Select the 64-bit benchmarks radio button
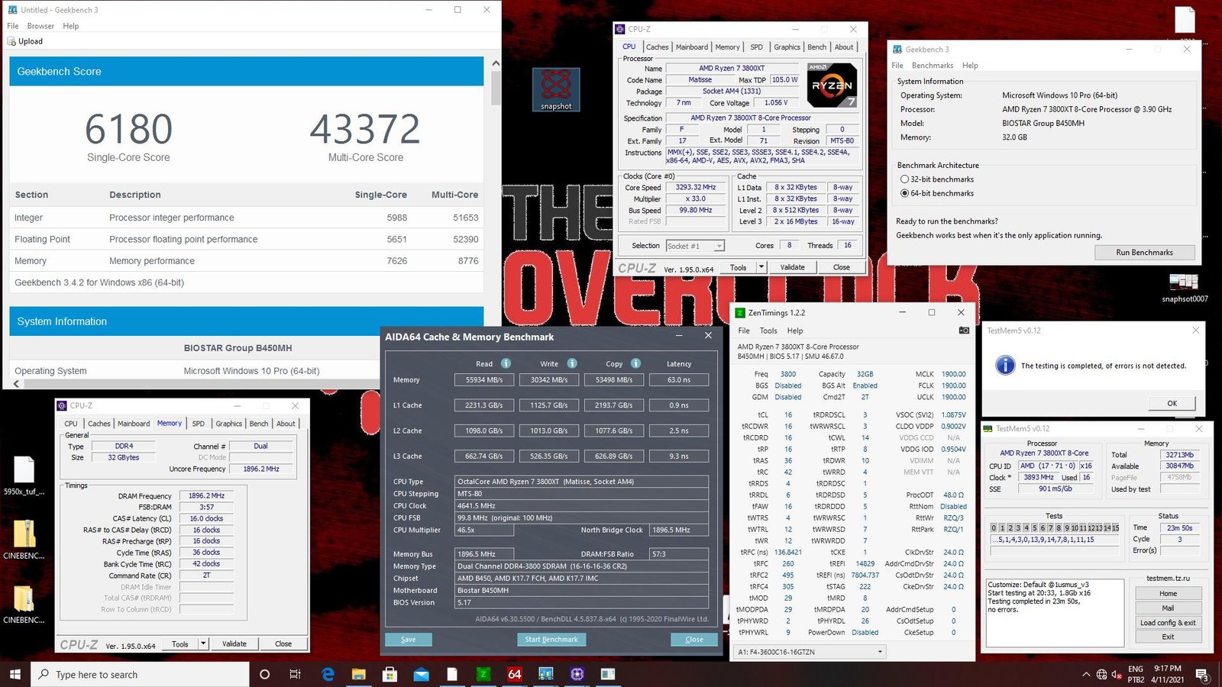 tap(904, 193)
